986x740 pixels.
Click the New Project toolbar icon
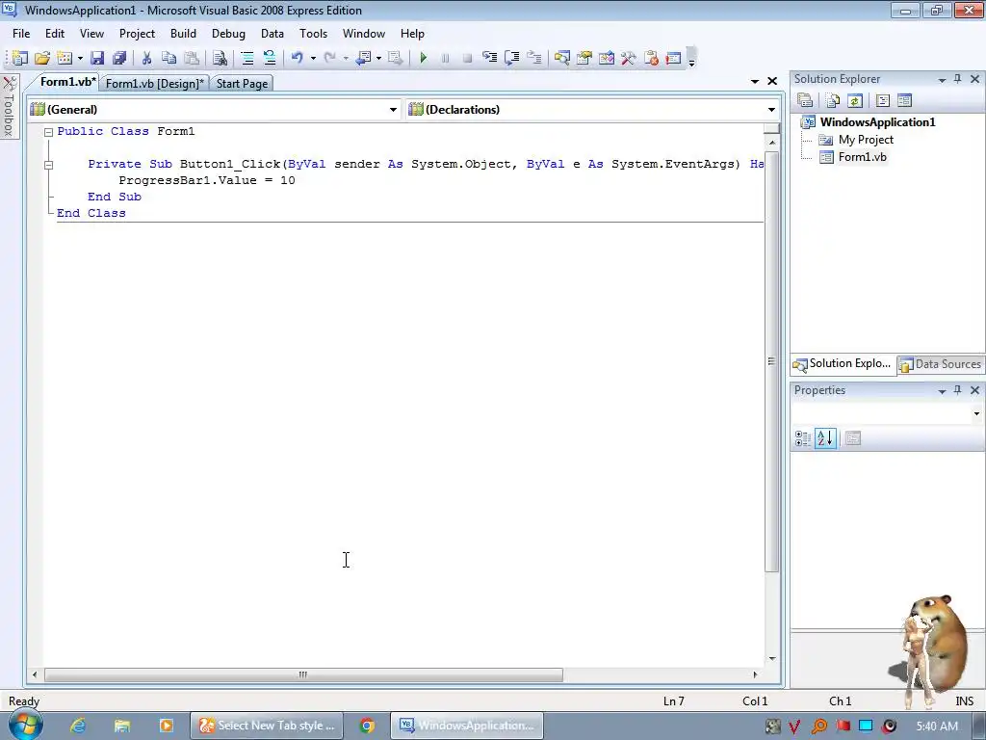tap(19, 58)
